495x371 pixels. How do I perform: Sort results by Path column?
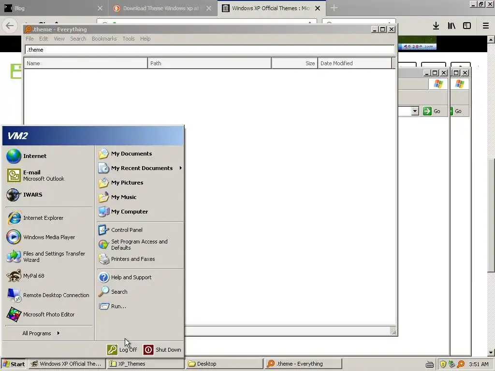pos(209,63)
